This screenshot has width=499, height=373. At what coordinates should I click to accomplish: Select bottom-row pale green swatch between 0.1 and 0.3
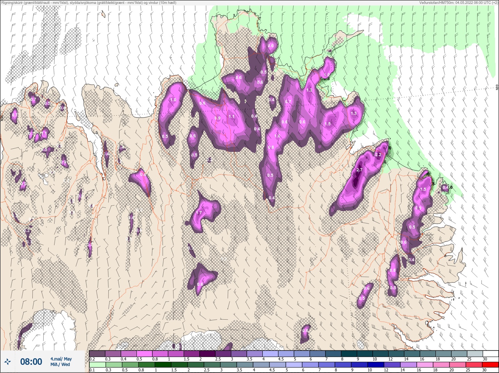point(97,365)
